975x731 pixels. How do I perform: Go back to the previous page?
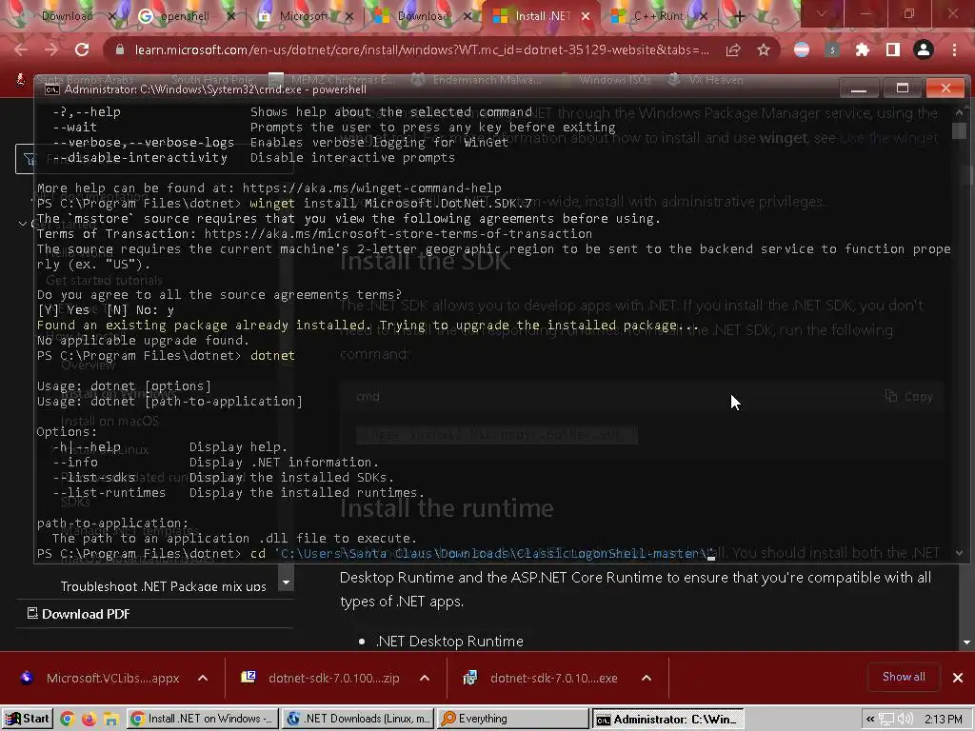tap(21, 49)
